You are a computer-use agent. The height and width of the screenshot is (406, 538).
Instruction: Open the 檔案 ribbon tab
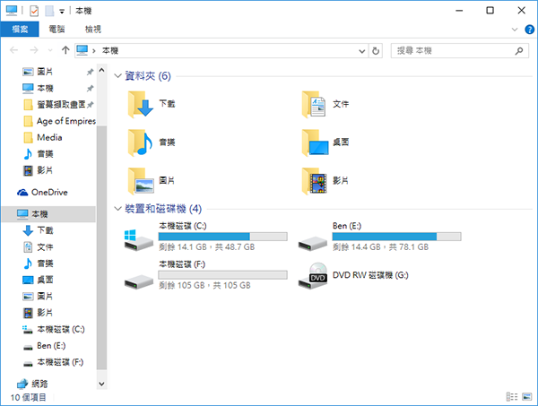[20, 30]
